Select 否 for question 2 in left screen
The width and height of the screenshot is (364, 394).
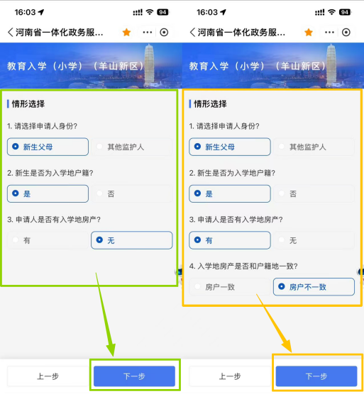[132, 193]
